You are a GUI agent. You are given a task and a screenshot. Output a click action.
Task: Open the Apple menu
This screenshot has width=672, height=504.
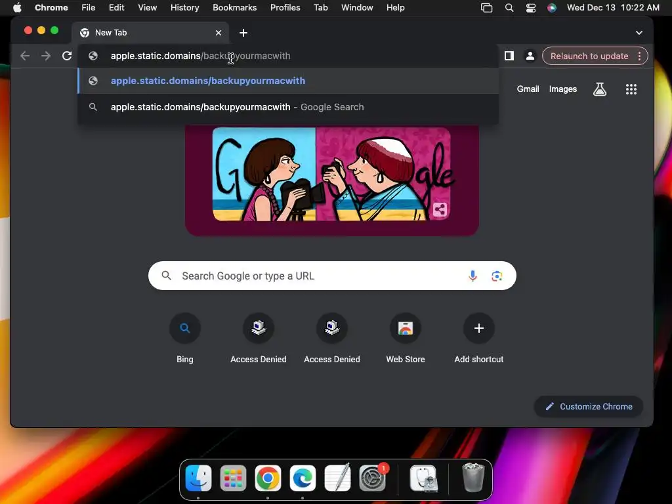(17, 7)
